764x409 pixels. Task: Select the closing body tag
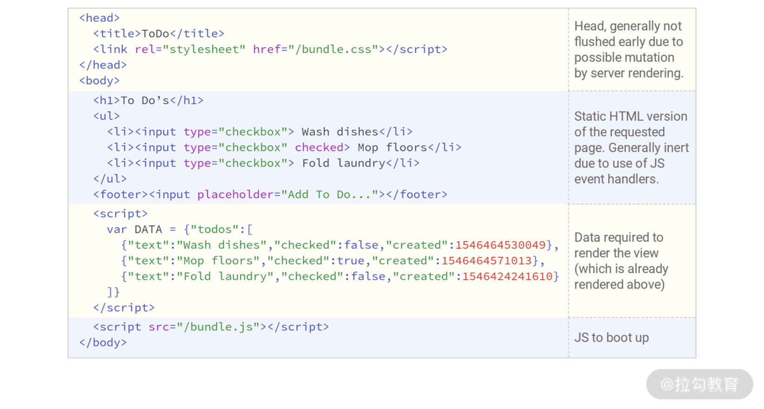(x=103, y=343)
